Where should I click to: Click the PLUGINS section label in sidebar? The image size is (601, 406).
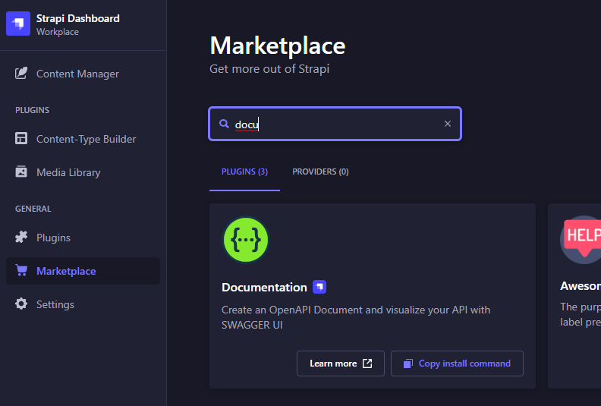(32, 110)
